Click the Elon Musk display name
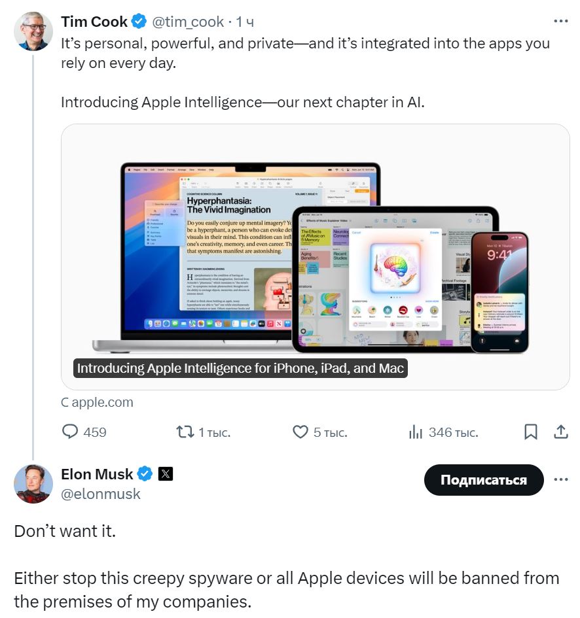580x618 pixels. [97, 474]
